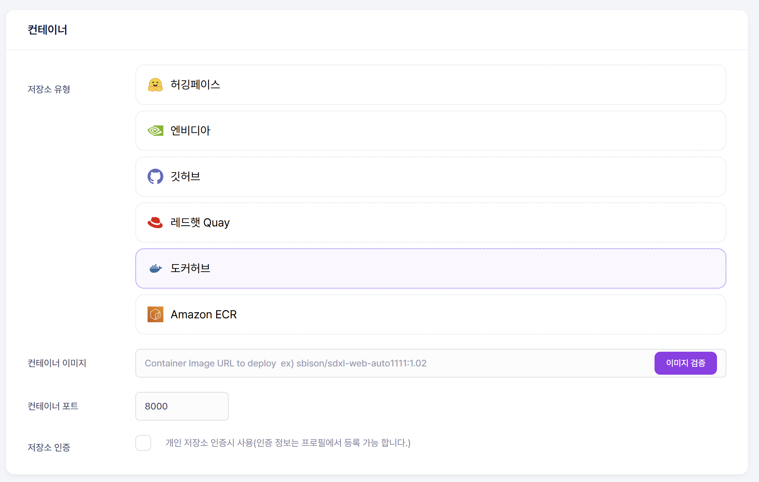Click the 저장소 인증 label

click(49, 447)
